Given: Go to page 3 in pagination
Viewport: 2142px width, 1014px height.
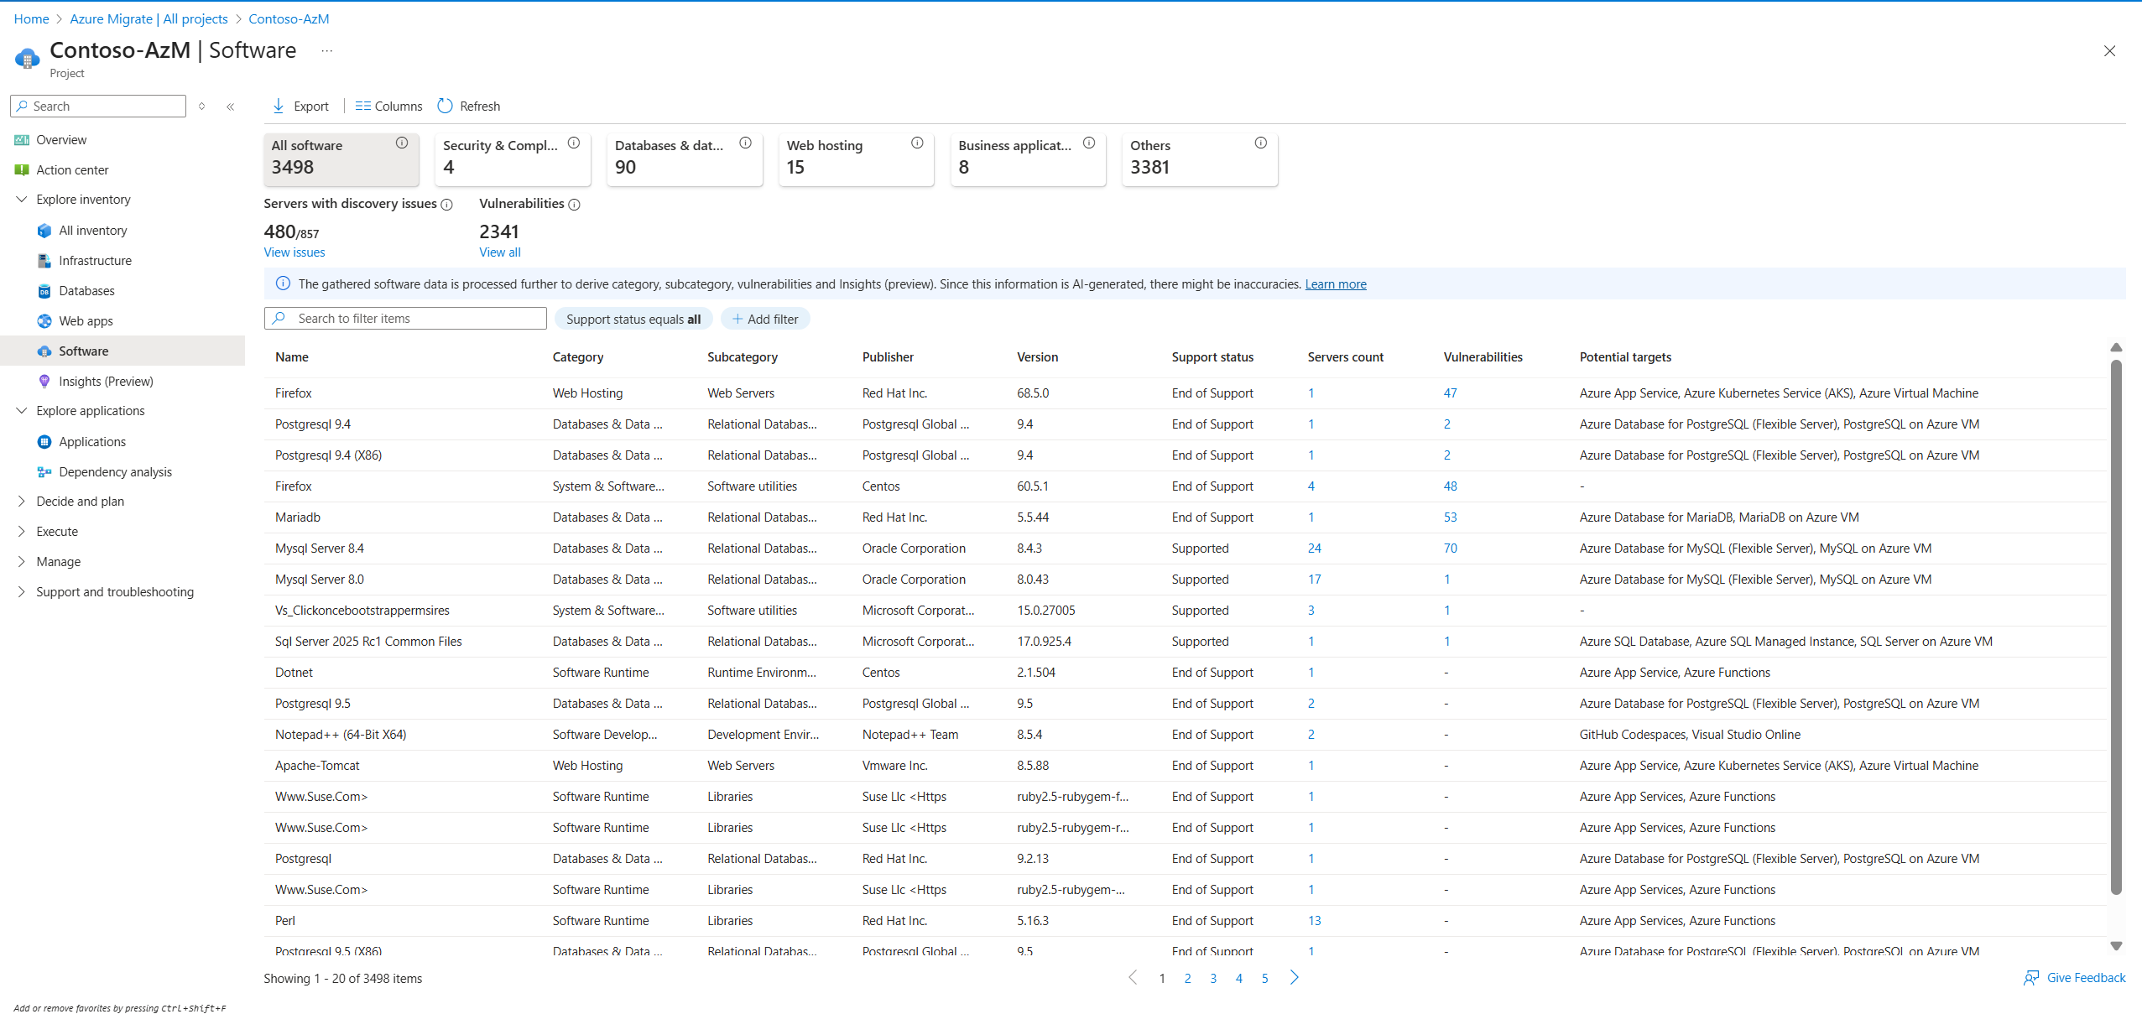Looking at the screenshot, I should 1213,979.
